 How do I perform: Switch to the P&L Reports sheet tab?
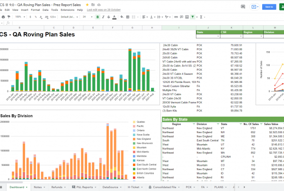(x=84, y=187)
